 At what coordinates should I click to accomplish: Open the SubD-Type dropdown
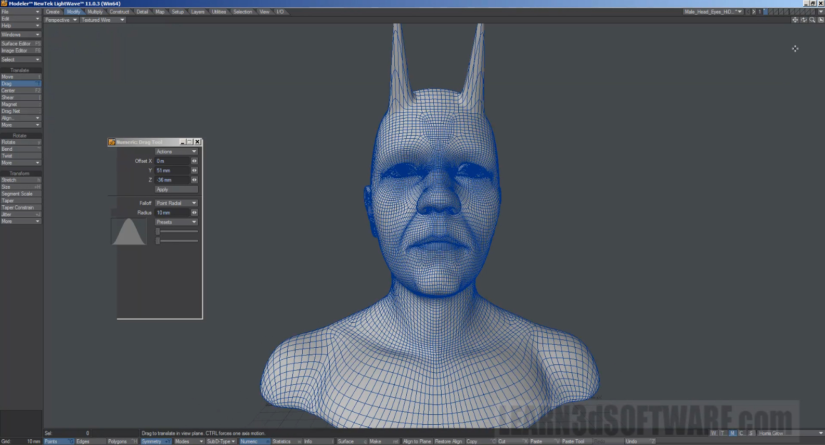tap(221, 441)
